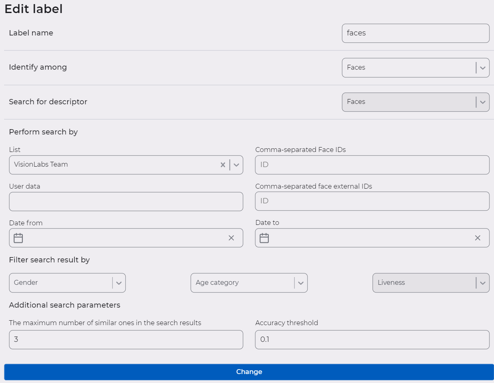Select the User data input field
Screen dimensions: 494x383
click(x=126, y=201)
